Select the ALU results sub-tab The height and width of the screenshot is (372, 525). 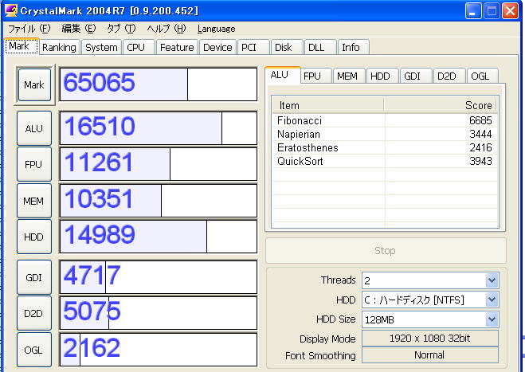click(x=282, y=75)
